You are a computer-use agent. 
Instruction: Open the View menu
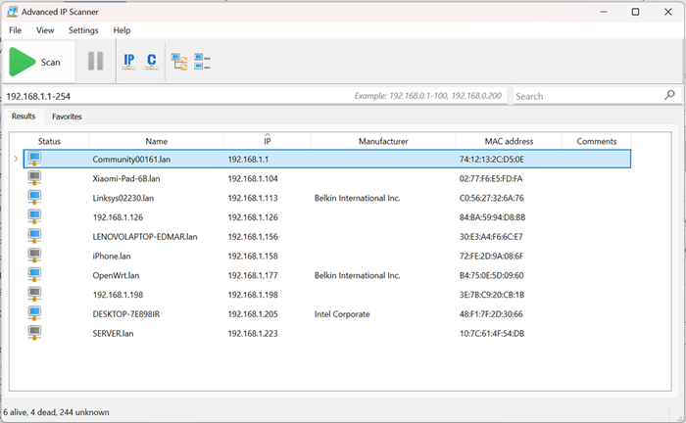(45, 30)
